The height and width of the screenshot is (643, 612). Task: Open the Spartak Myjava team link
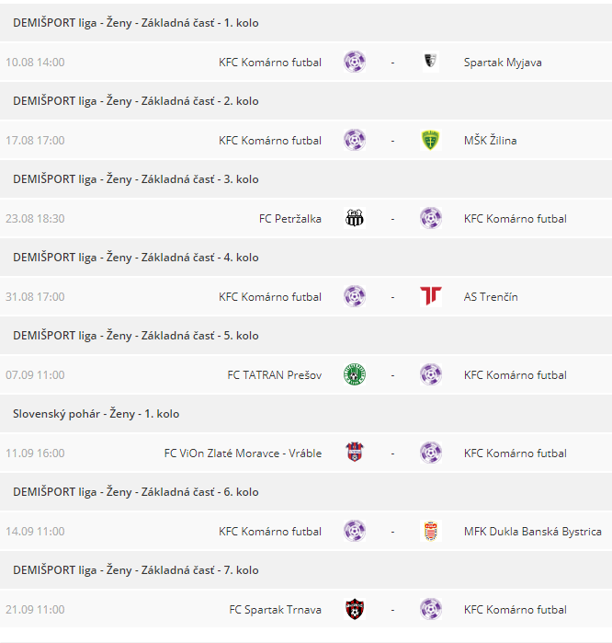[x=503, y=63]
